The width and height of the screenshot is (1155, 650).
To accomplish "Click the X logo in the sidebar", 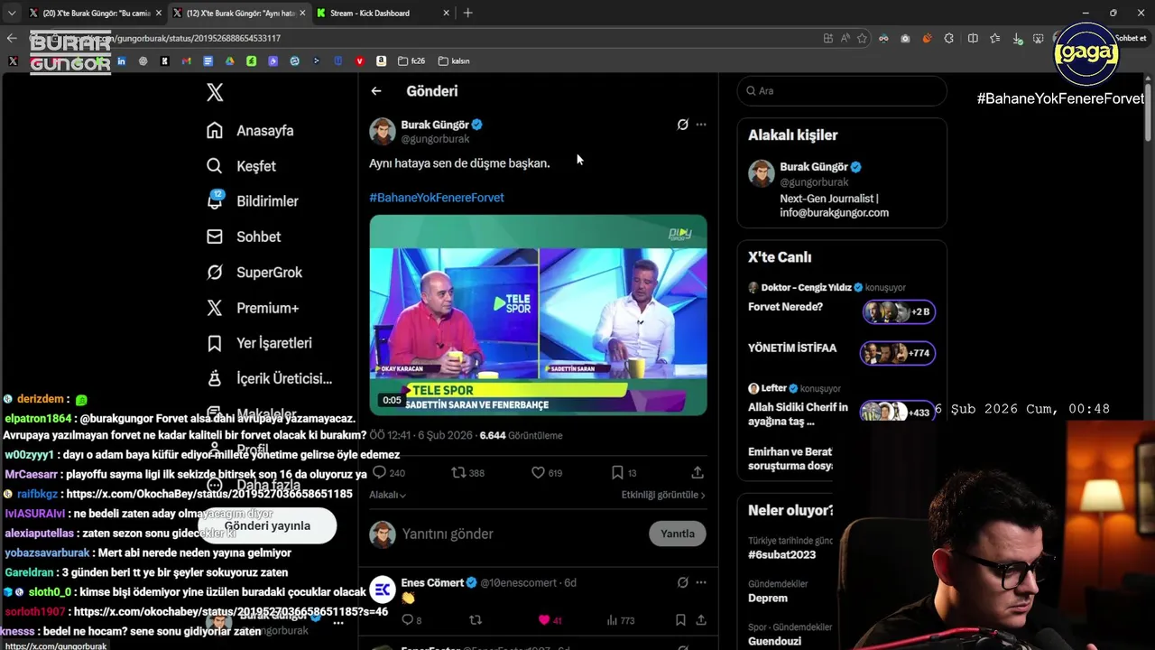I will click(x=215, y=92).
